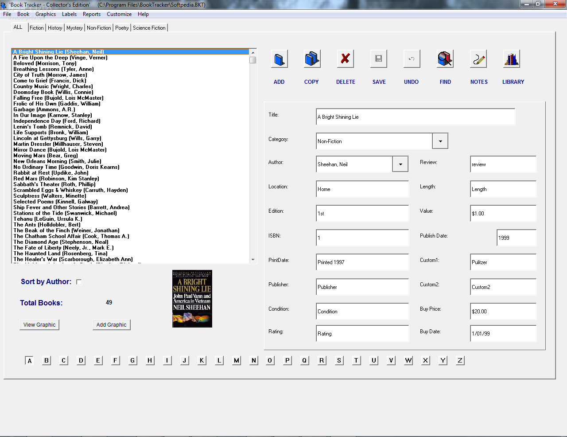This screenshot has height=437, width=567.
Task: Click the A Bright Shining Lie cover thumbnail
Action: coord(192,299)
